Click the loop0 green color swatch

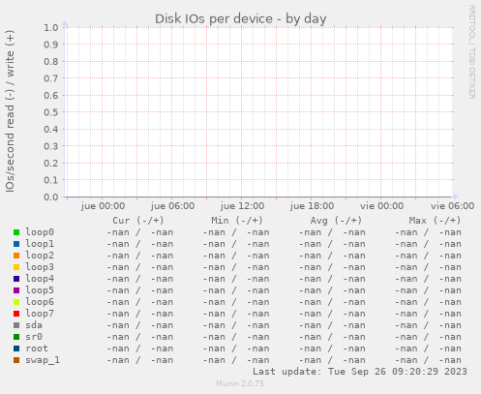coord(16,232)
